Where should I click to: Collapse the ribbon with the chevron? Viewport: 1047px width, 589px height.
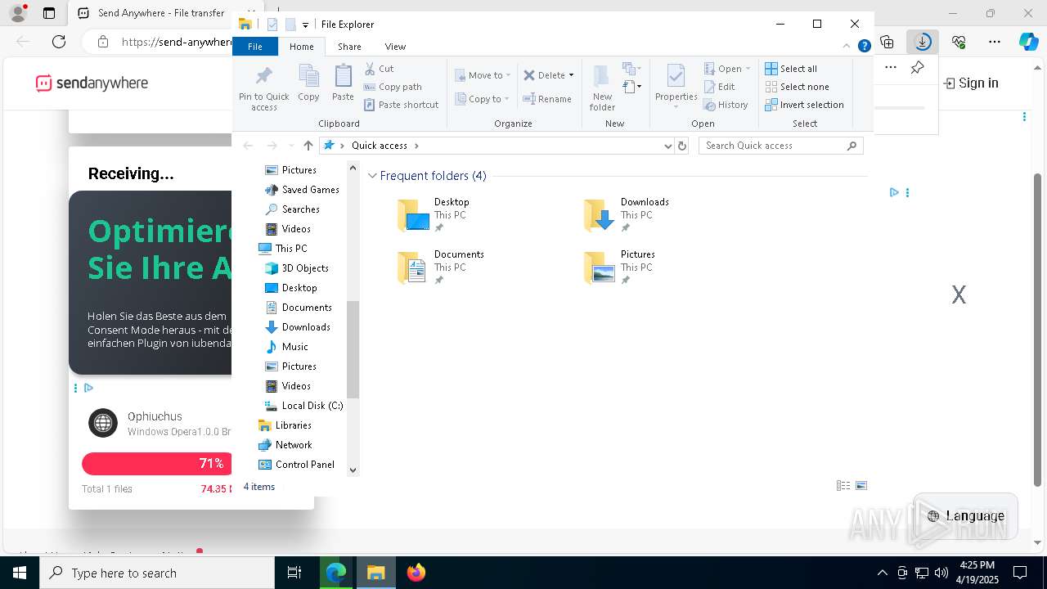point(847,47)
